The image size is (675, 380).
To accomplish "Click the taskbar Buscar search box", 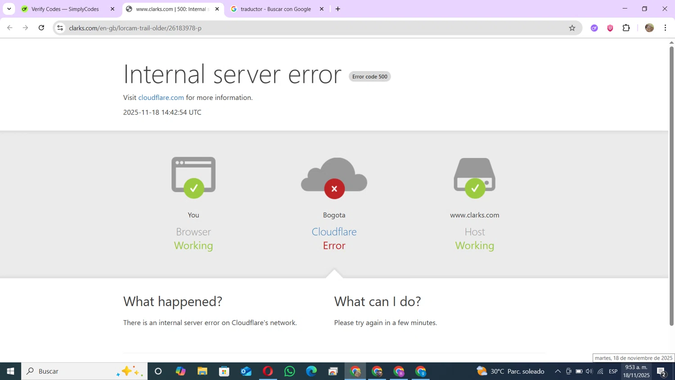I will pos(85,371).
